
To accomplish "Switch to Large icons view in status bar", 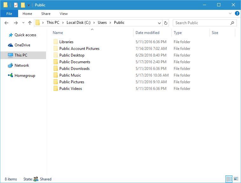I will (x=236, y=179).
